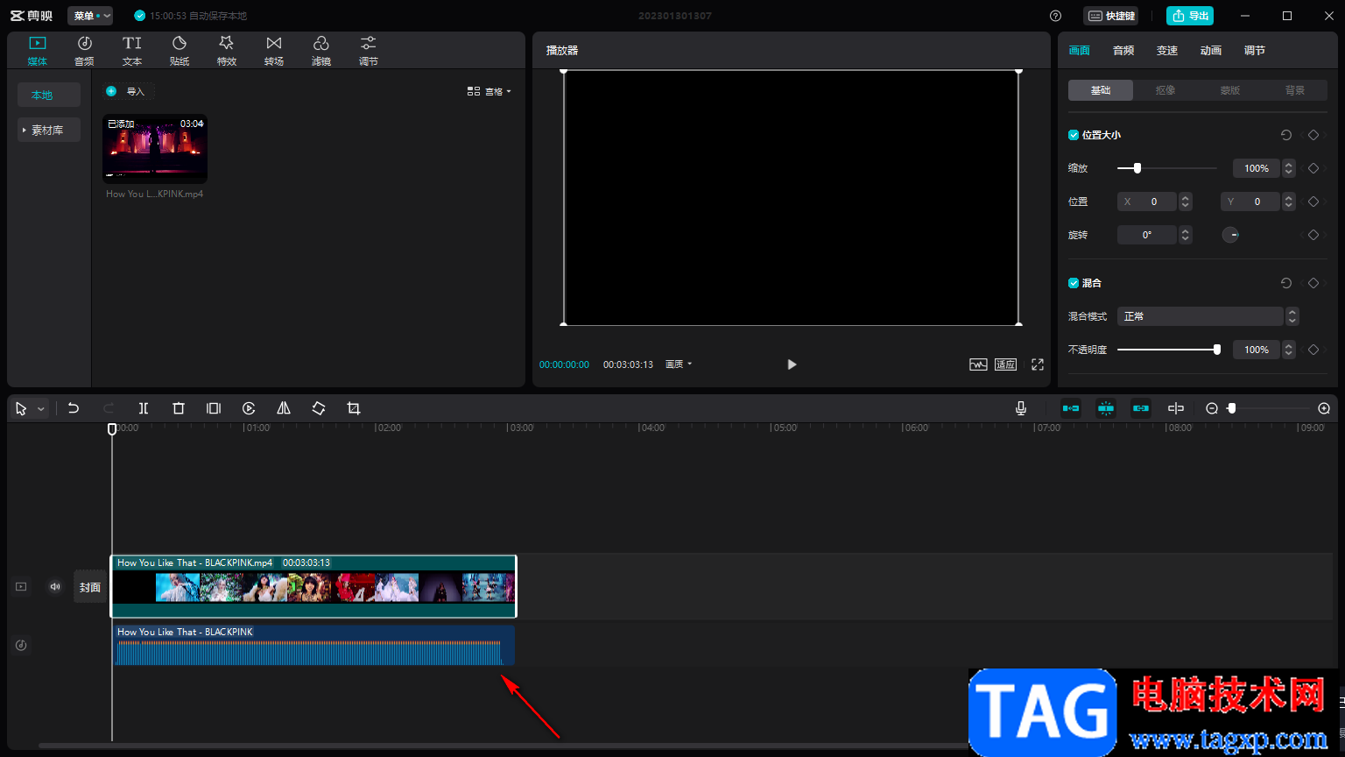
Task: Click the freeze frame tool
Action: 214,408
